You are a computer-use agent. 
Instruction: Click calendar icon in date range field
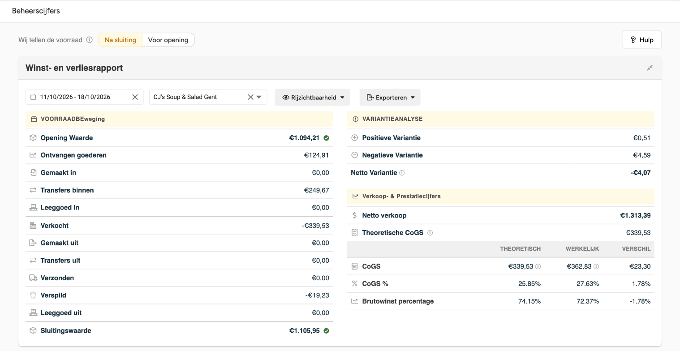click(33, 97)
